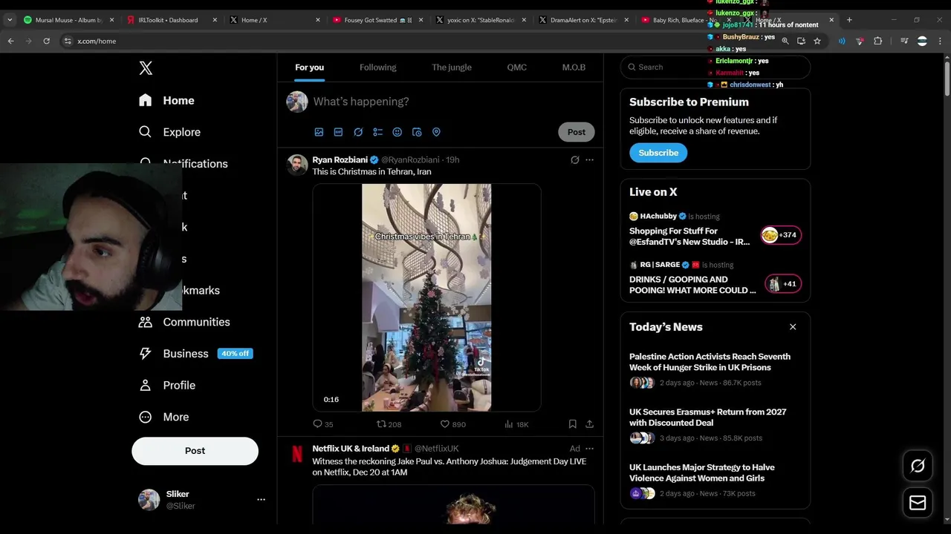Switch to the Following tab

tap(378, 67)
